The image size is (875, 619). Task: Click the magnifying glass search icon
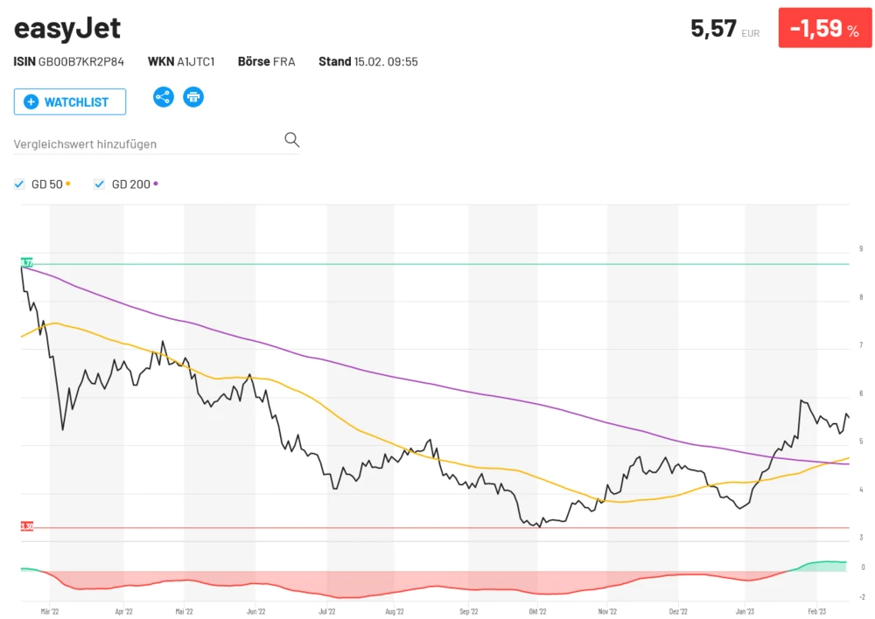coord(291,140)
